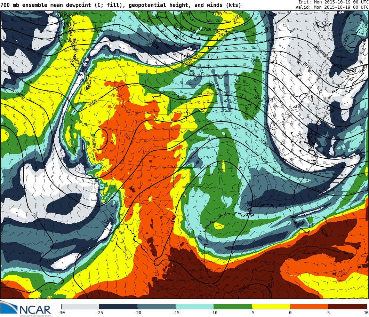Click the '2790' height contour label
This screenshot has height=317, width=369.
(x=206, y=29)
